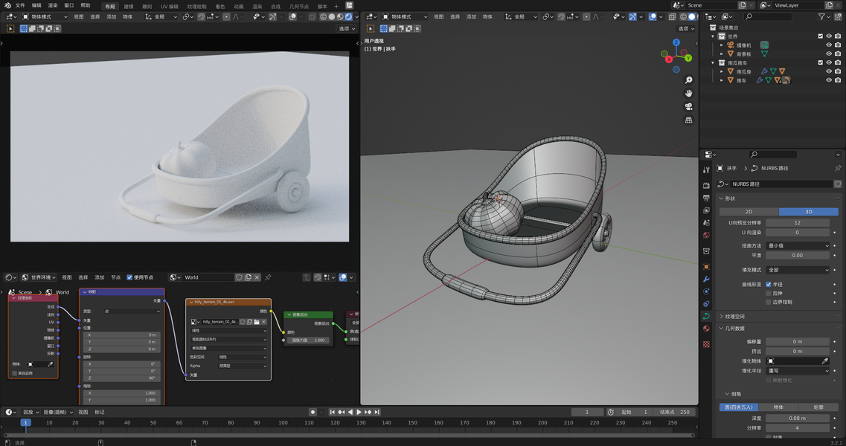Select the 物体 bevel mode button

click(778, 407)
